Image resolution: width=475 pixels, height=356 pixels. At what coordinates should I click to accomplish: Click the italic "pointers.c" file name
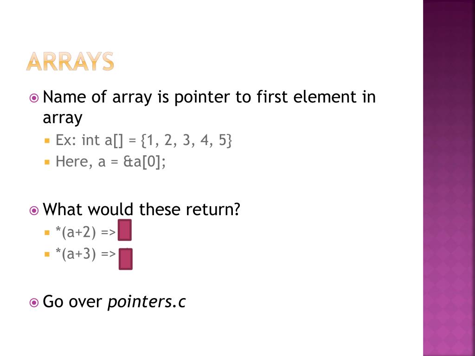pos(147,302)
